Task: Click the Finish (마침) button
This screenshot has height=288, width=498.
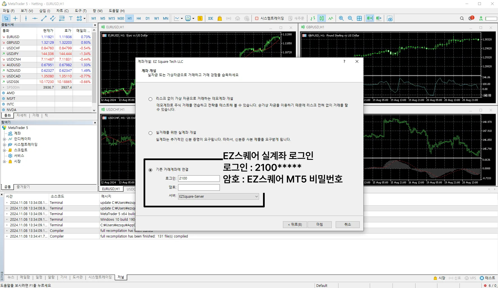Action: pos(320,225)
